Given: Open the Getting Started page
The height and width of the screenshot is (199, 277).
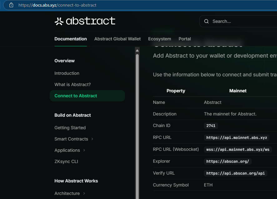Looking at the screenshot, I should pyautogui.click(x=70, y=128).
